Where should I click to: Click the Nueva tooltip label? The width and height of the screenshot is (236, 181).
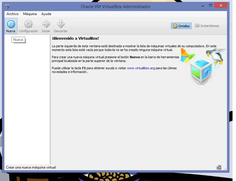click(18, 40)
